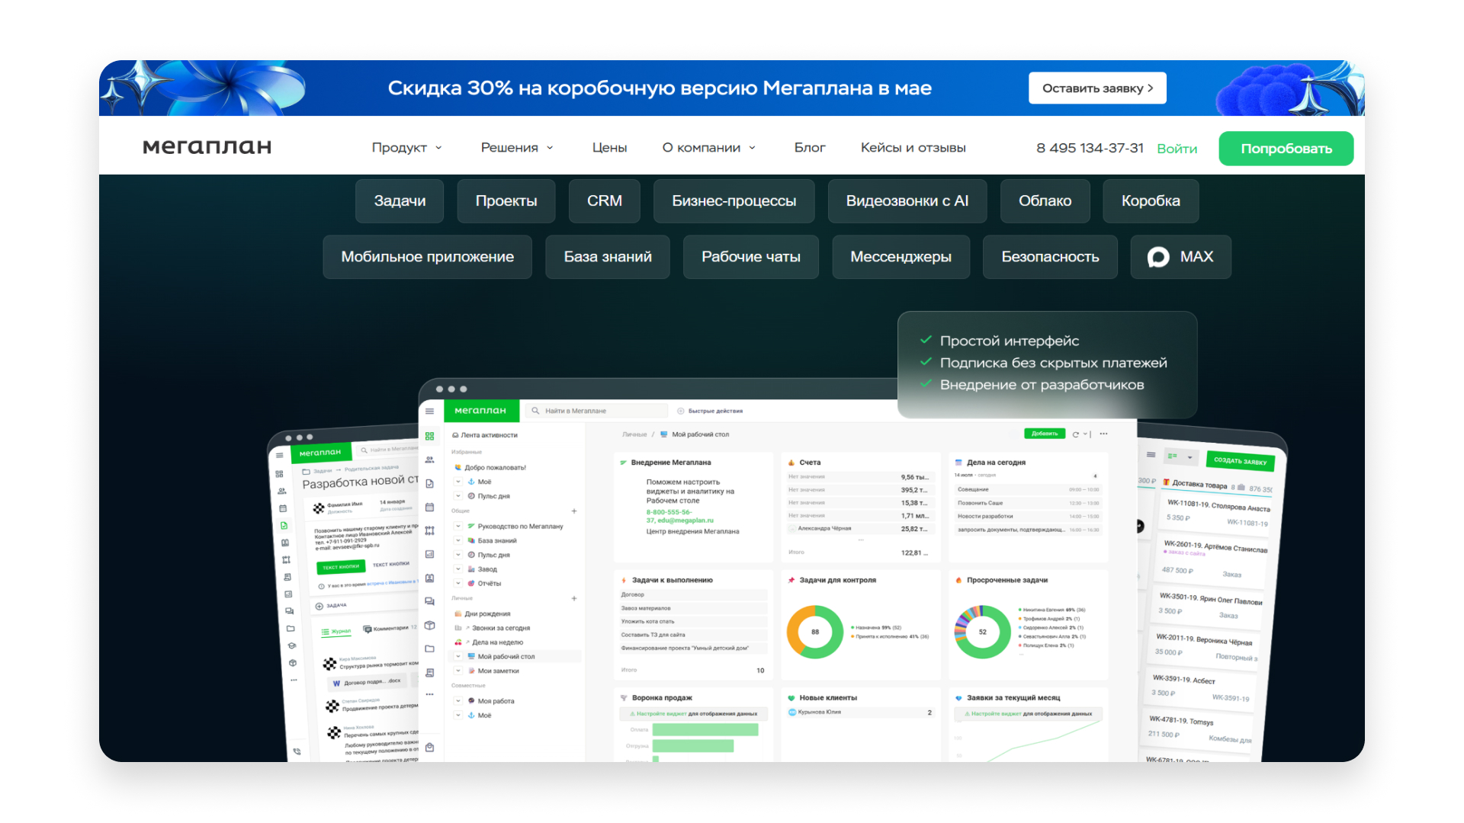
Task: Click the plus icon next to Личные section
Action: pos(574,598)
